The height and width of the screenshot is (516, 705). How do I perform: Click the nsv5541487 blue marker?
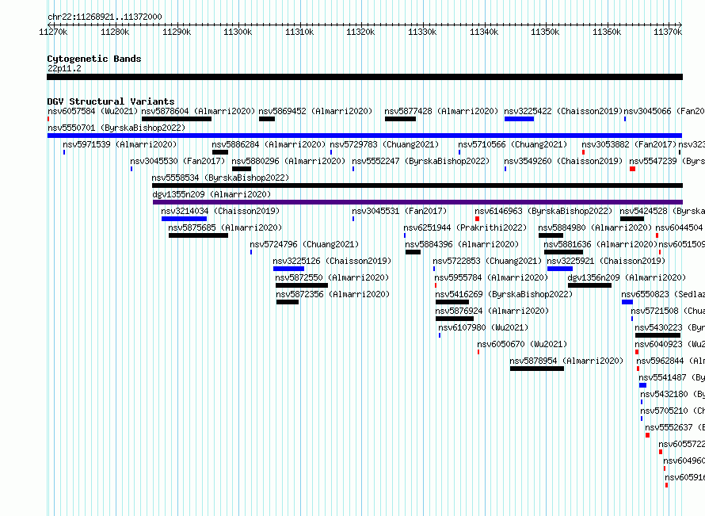coord(643,385)
